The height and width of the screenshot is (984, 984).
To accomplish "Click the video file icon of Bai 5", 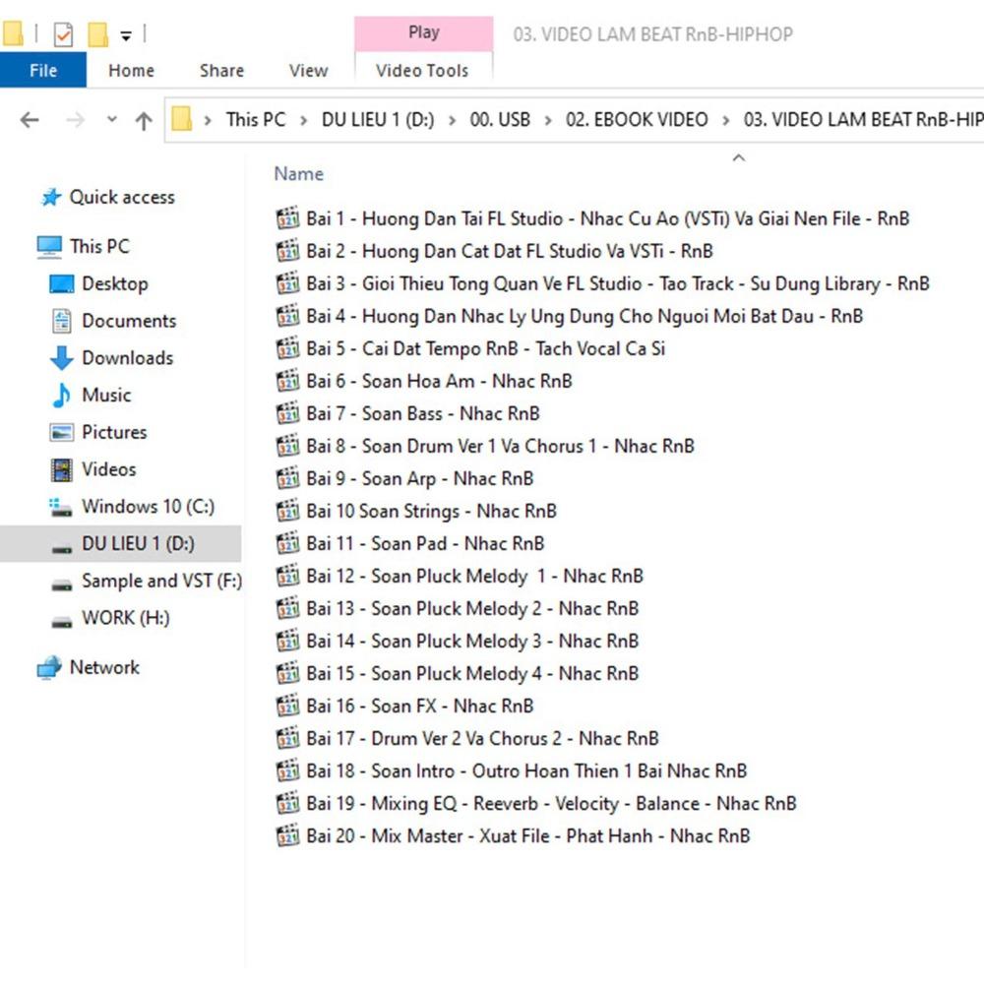I will (x=288, y=348).
